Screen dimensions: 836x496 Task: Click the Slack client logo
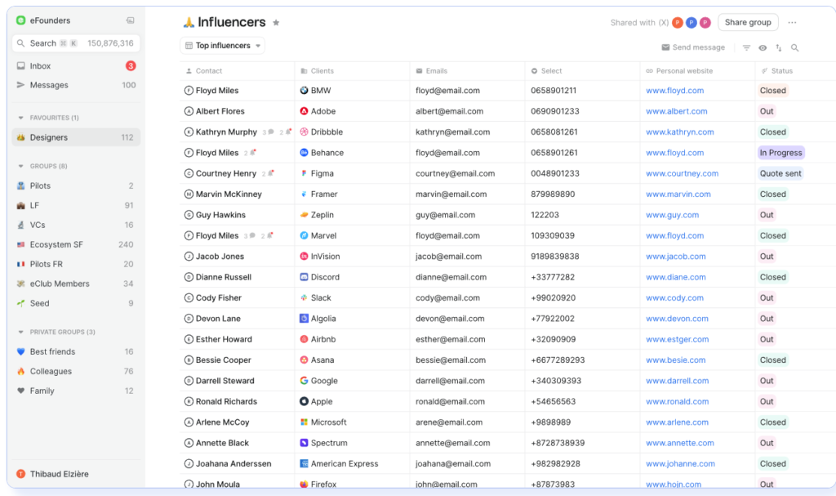[304, 297]
